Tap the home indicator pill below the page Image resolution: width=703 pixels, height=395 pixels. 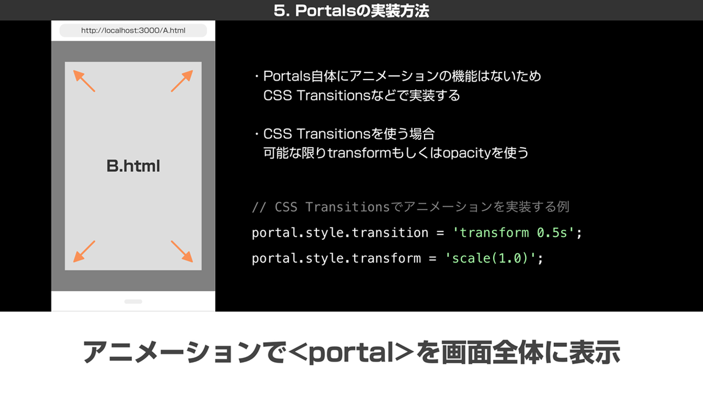pyautogui.click(x=133, y=302)
